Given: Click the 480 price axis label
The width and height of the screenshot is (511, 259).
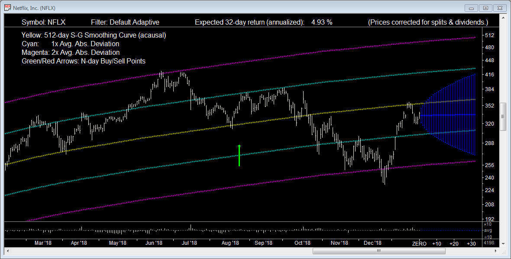Looking at the screenshot, I should tap(489, 47).
